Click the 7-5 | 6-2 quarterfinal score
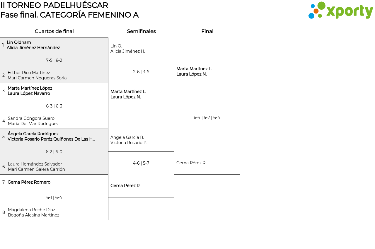 (54, 60)
